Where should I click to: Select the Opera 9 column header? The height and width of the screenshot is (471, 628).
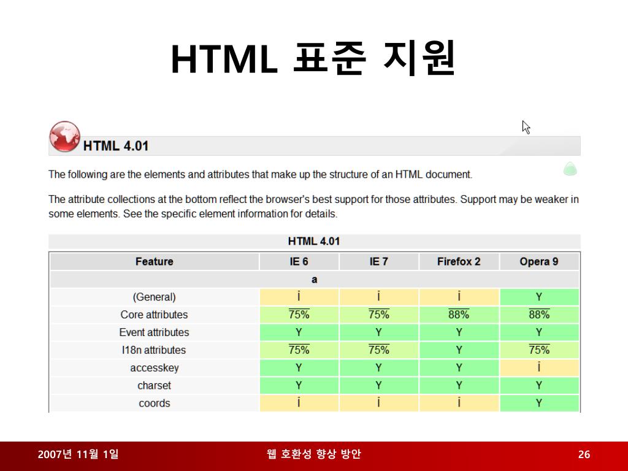539,261
